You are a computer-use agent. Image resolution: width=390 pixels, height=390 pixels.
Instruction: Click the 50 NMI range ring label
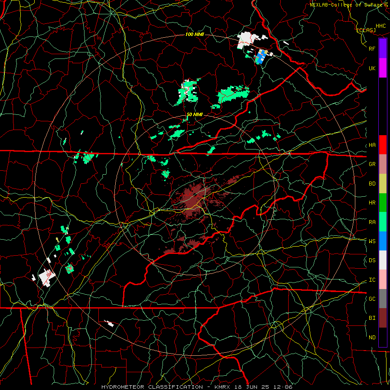[195, 114]
